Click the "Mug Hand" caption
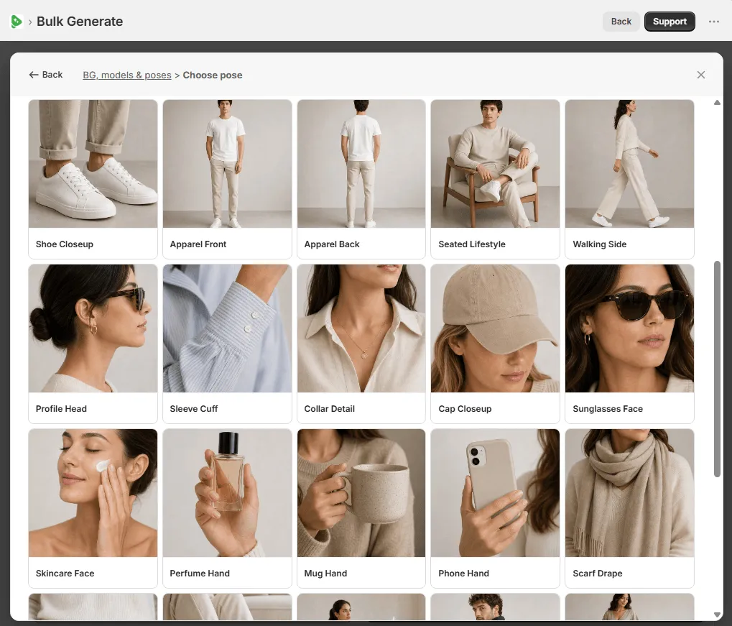 click(x=325, y=573)
